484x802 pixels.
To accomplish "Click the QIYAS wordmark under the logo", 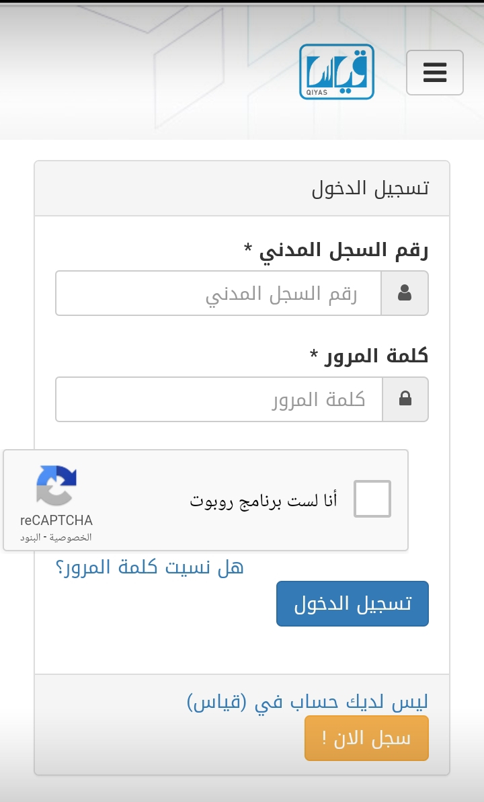I will 317,93.
